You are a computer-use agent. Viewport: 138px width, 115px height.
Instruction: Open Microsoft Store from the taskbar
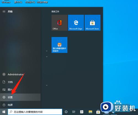point(98,112)
